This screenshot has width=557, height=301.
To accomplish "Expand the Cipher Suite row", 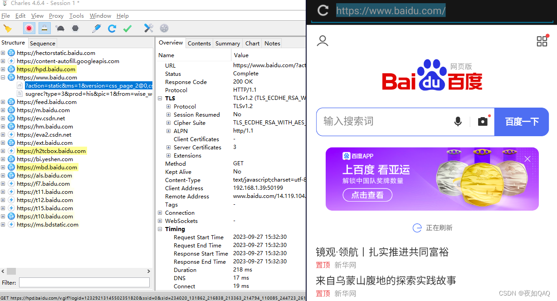I will [169, 123].
